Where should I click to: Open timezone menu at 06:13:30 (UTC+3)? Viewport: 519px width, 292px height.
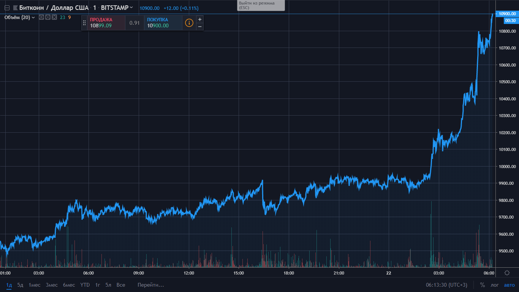pyautogui.click(x=447, y=285)
